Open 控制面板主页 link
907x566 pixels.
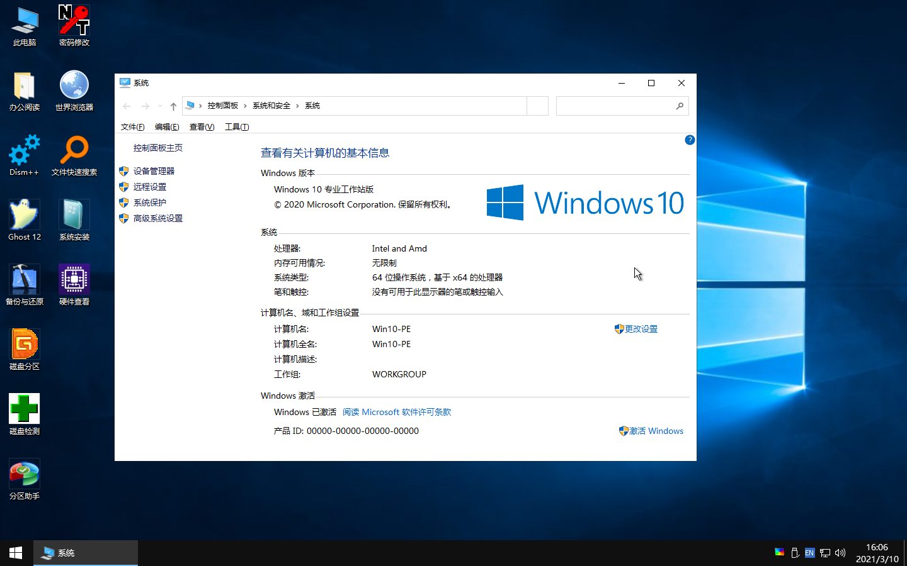point(158,148)
